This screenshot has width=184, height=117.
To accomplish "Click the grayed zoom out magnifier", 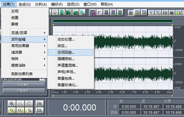I will tap(21, 104).
